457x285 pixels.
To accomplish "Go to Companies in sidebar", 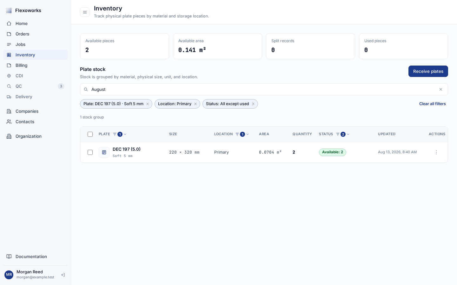I will pos(35,111).
